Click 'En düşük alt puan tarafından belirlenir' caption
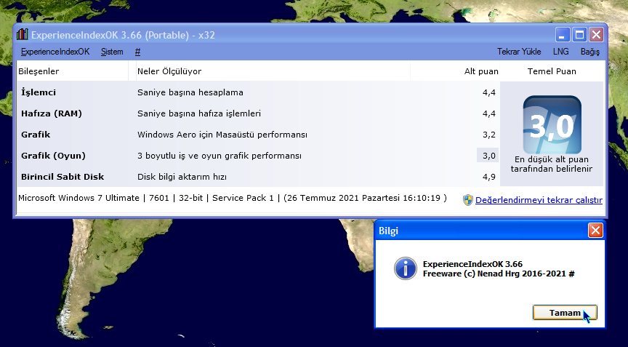This screenshot has width=628, height=347. click(x=552, y=164)
